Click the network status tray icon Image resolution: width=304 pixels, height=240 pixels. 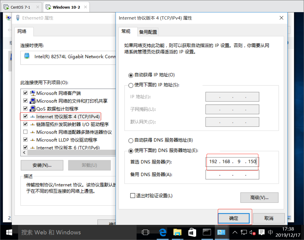coord(244,232)
